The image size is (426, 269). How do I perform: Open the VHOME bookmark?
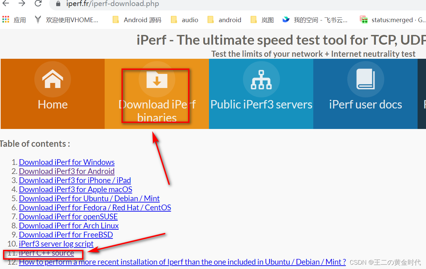[67, 20]
